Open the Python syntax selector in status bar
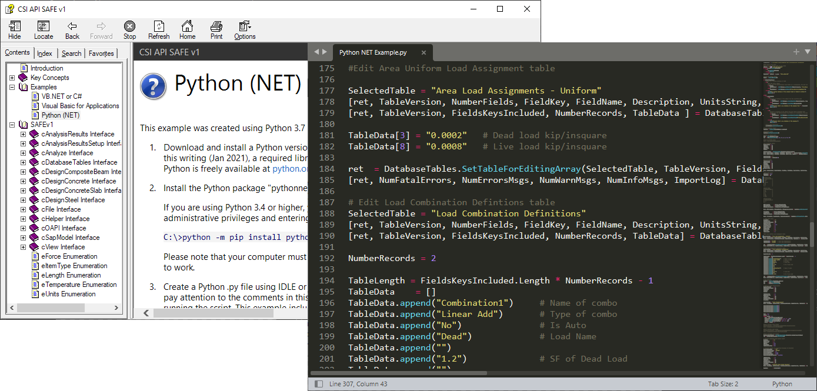 [782, 384]
